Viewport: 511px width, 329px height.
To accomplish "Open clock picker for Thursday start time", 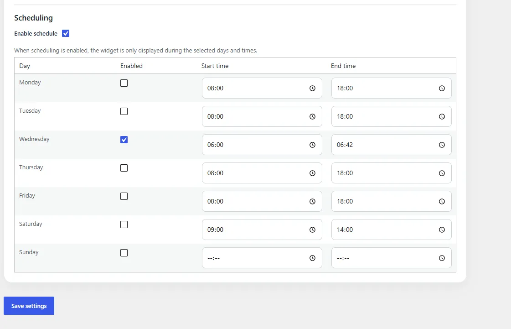I will pos(312,173).
